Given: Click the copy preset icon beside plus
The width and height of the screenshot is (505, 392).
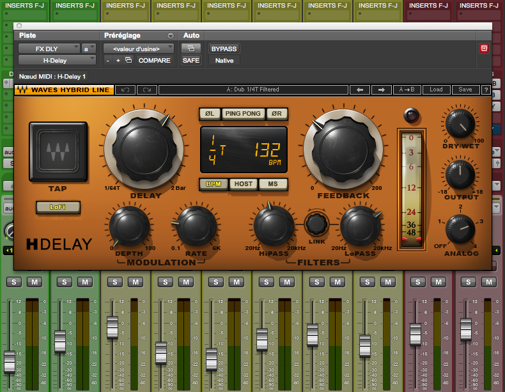Looking at the screenshot, I should 128,60.
